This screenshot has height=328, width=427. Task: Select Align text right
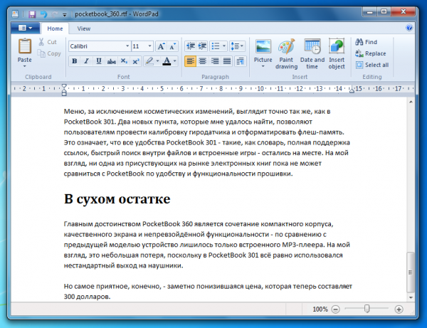point(215,61)
